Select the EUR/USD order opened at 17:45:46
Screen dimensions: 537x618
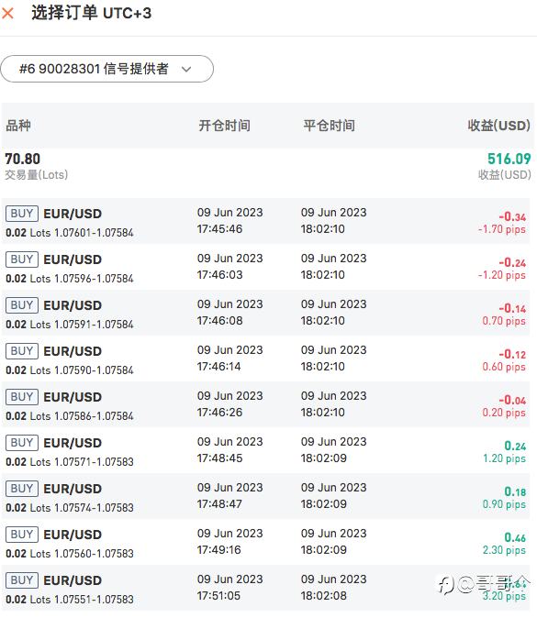(x=266, y=221)
